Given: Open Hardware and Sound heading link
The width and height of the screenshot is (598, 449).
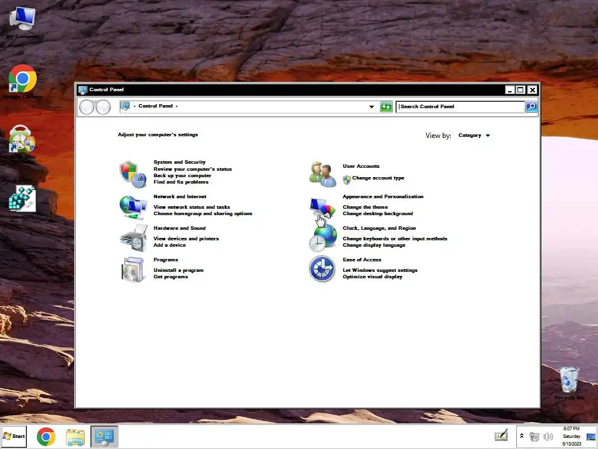Looking at the screenshot, I should pyautogui.click(x=179, y=228).
